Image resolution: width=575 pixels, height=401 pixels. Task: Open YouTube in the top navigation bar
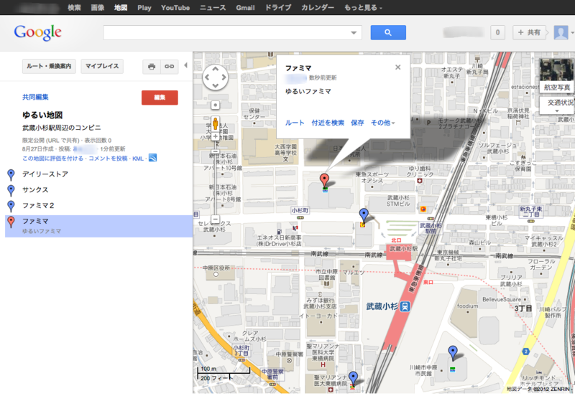[x=175, y=7]
